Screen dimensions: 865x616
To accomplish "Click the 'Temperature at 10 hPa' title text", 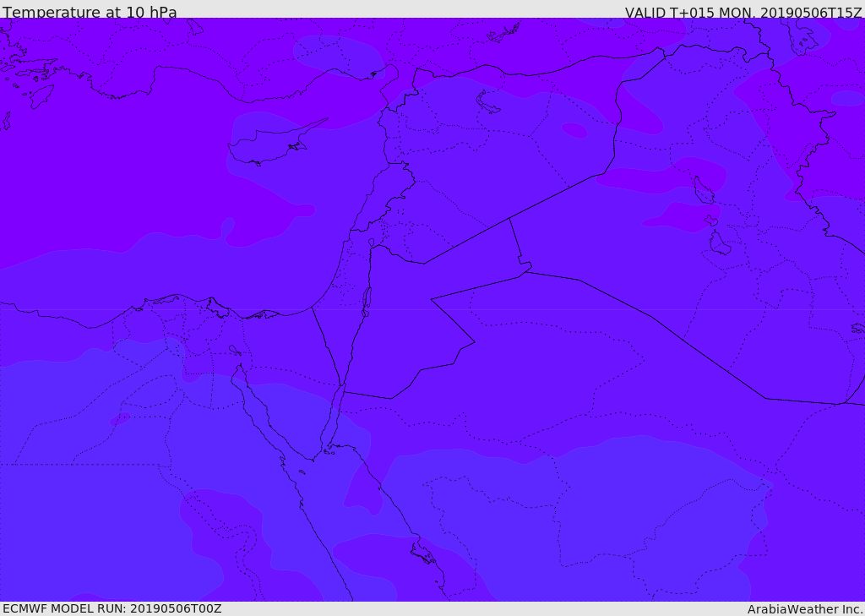I will click(90, 12).
